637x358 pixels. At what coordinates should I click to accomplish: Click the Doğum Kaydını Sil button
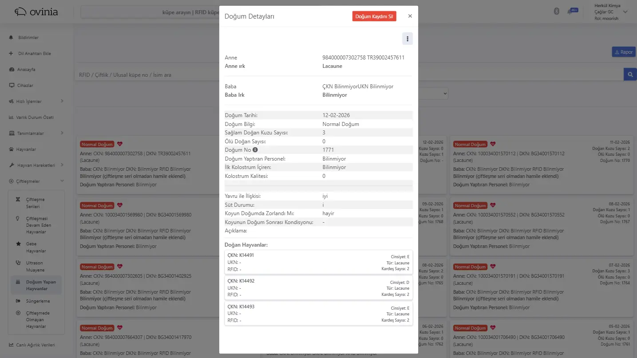pyautogui.click(x=374, y=16)
